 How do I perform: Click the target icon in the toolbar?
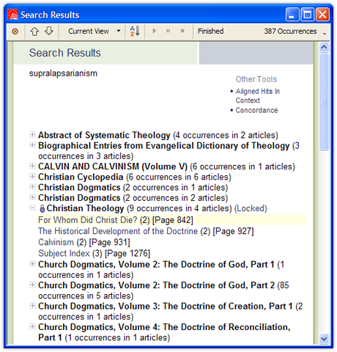pyautogui.click(x=15, y=32)
